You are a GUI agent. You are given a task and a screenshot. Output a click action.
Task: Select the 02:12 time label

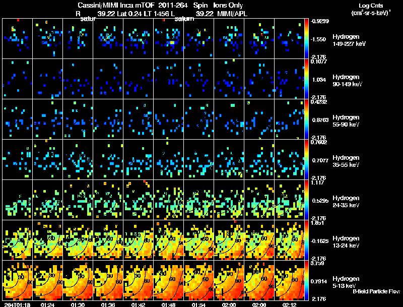click(x=289, y=305)
